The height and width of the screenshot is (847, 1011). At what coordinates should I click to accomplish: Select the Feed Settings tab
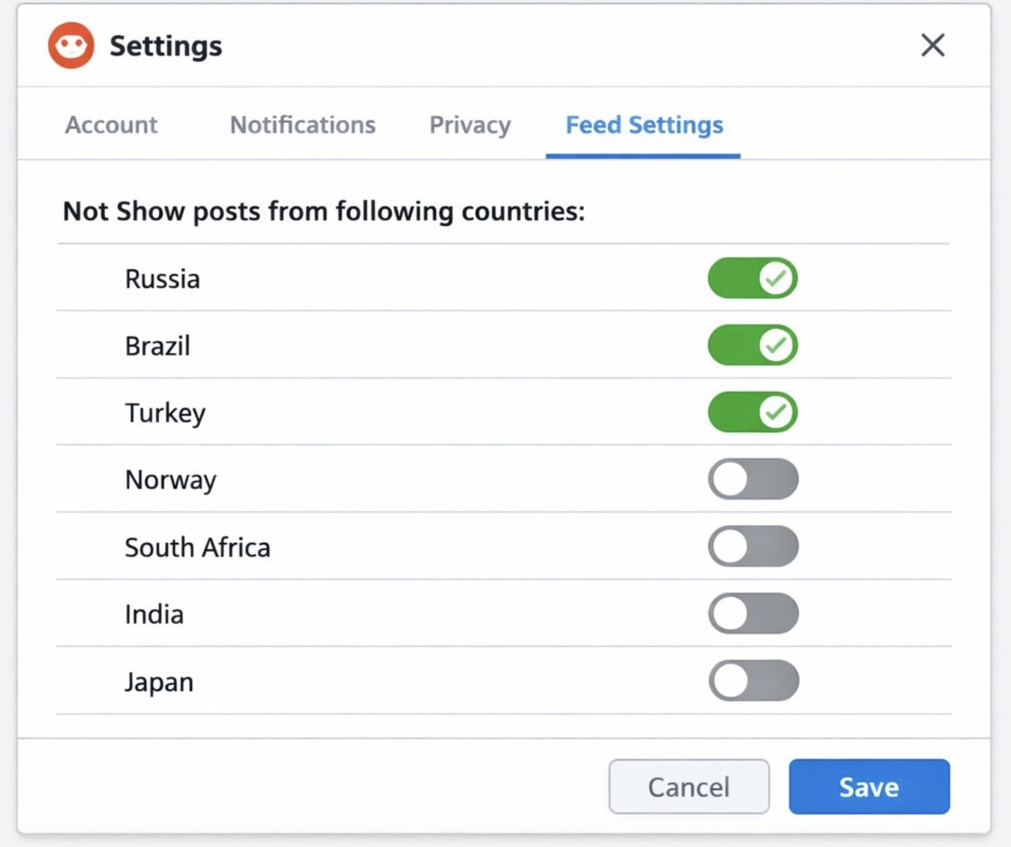pos(643,124)
